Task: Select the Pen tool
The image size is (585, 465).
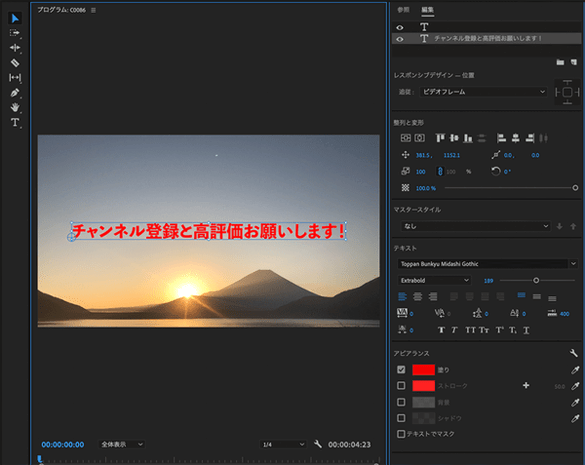Action: pyautogui.click(x=15, y=93)
